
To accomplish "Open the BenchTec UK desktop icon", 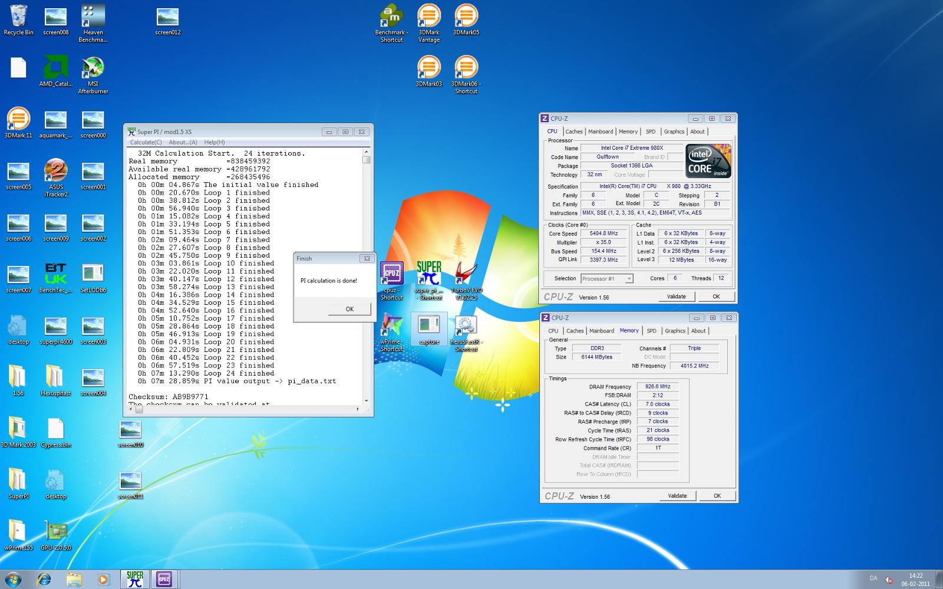I will click(x=55, y=278).
